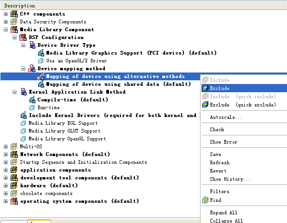
Task: Click icon of Mapping using shared data
Action: [x=41, y=84]
